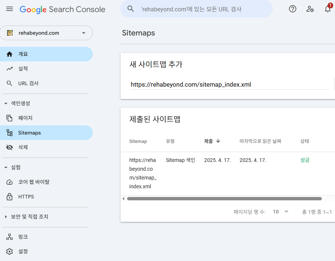Open the notifications bell icon

328,9
